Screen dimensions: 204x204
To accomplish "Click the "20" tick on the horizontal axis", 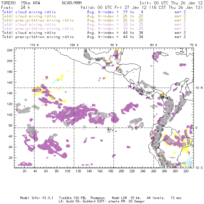I will click(x=25, y=171).
